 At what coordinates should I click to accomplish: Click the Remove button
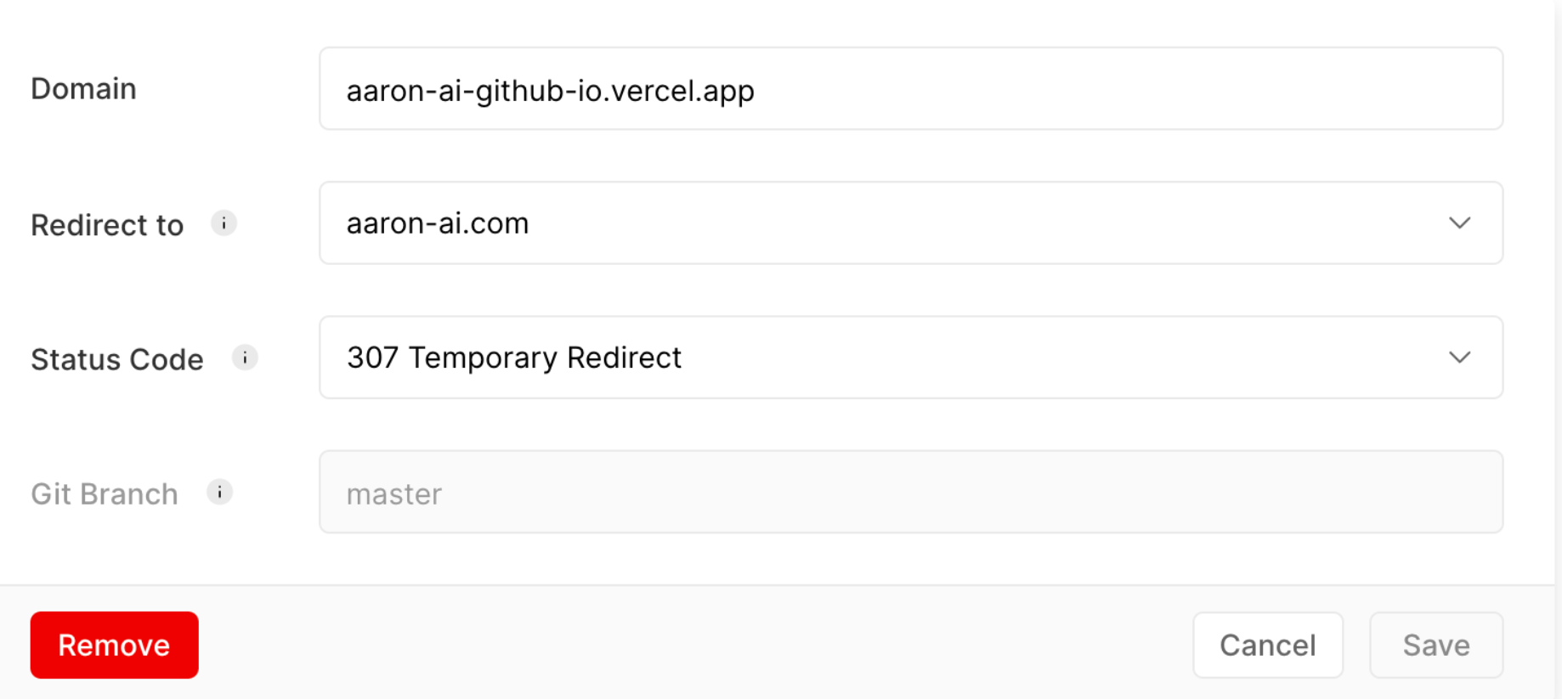click(x=114, y=645)
